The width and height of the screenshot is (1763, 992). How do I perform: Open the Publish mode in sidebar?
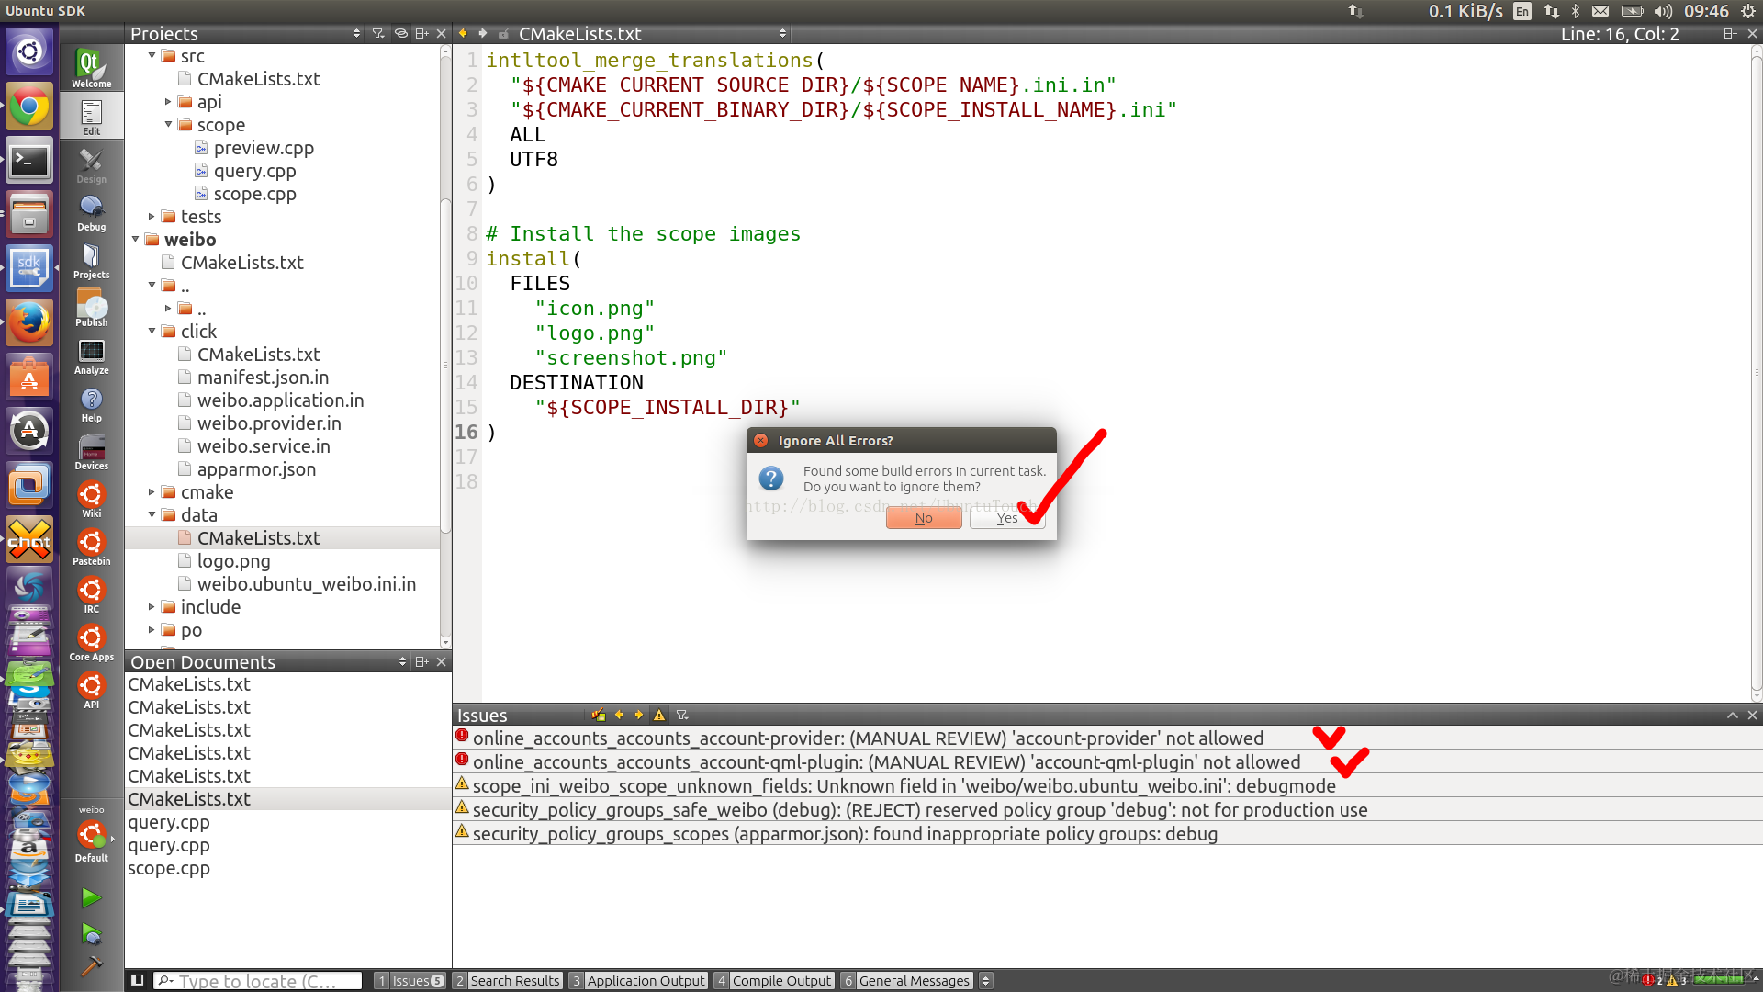click(91, 309)
